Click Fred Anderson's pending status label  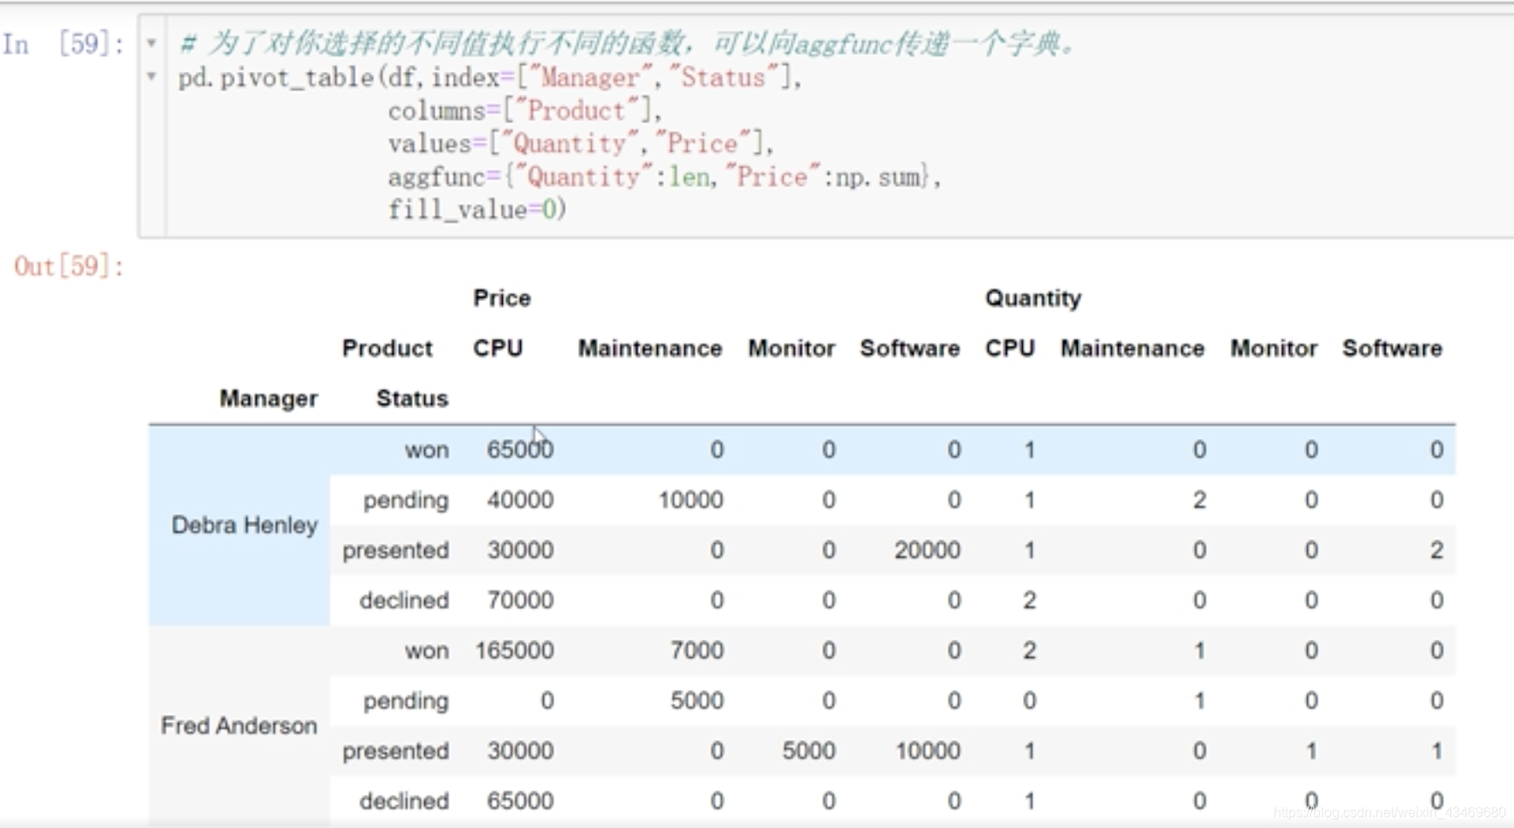[405, 701]
